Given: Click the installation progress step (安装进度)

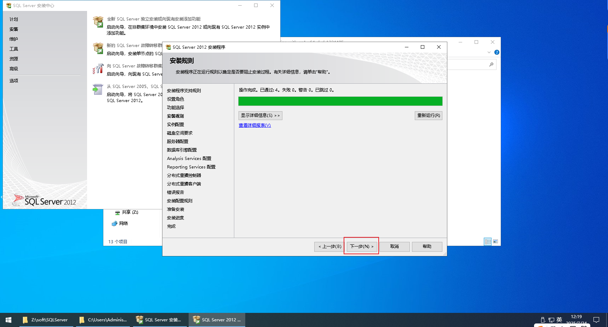Looking at the screenshot, I should (176, 218).
